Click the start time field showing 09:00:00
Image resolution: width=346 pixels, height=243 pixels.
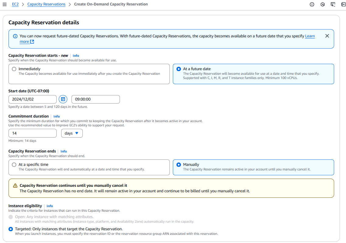[x=96, y=99]
